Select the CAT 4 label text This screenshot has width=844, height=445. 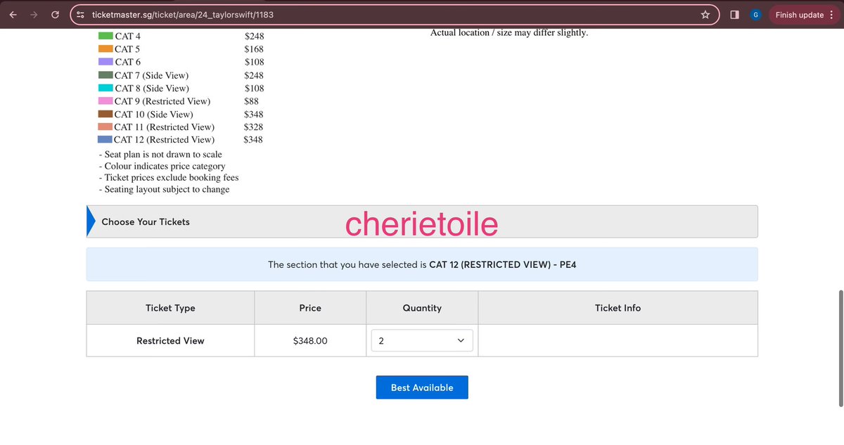[x=128, y=36]
